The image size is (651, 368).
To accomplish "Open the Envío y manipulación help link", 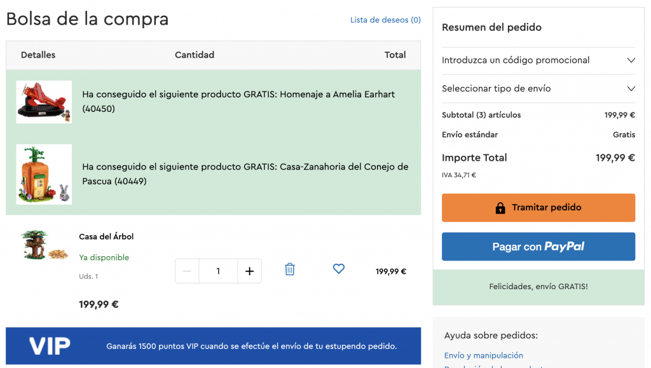I will (483, 355).
